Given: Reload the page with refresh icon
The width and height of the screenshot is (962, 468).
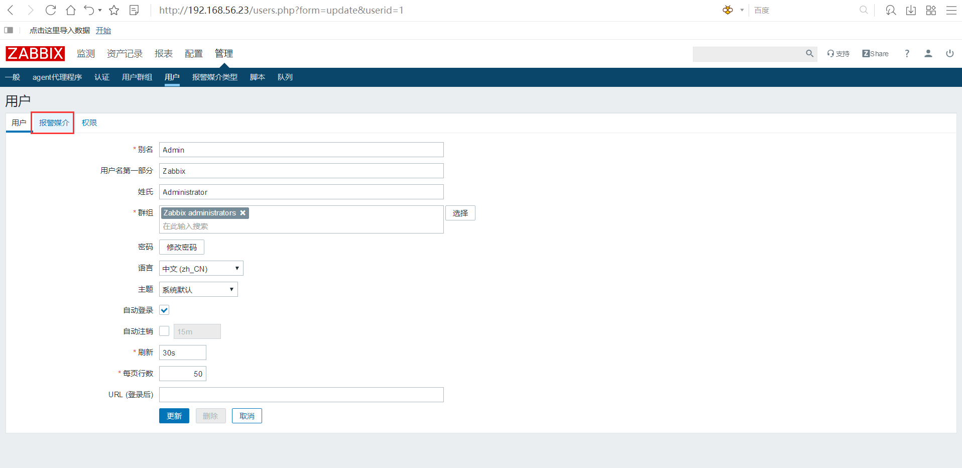Looking at the screenshot, I should [x=51, y=10].
